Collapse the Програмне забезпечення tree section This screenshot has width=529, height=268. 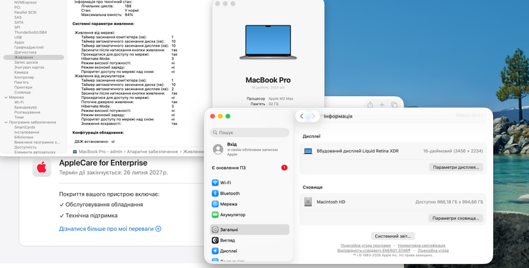pos(6,122)
